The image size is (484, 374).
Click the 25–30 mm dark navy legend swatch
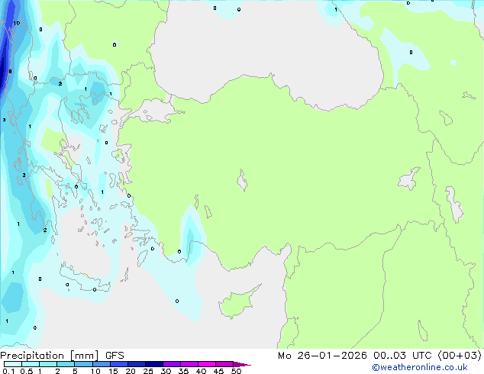click(153, 364)
